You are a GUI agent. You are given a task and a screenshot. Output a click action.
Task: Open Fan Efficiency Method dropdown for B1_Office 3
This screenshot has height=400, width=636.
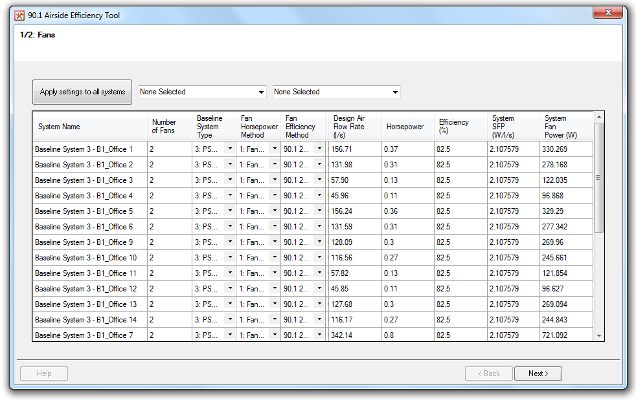click(x=319, y=180)
